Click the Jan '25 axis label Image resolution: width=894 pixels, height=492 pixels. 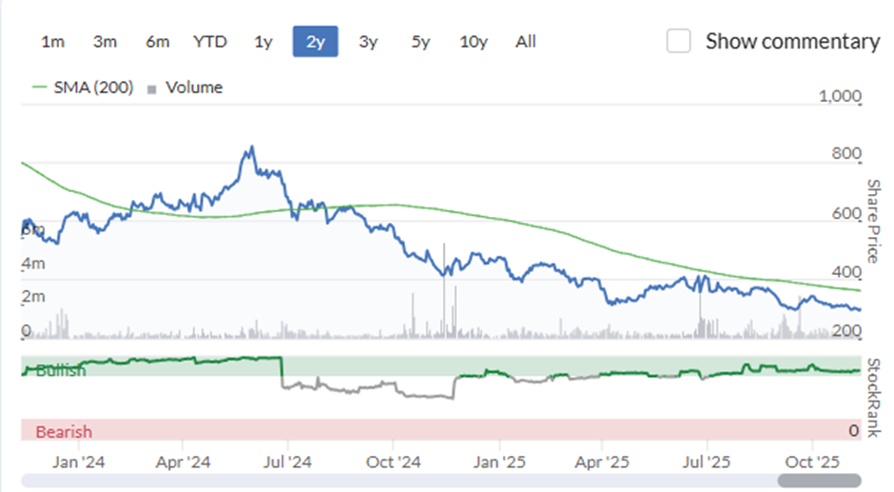pyautogui.click(x=499, y=462)
